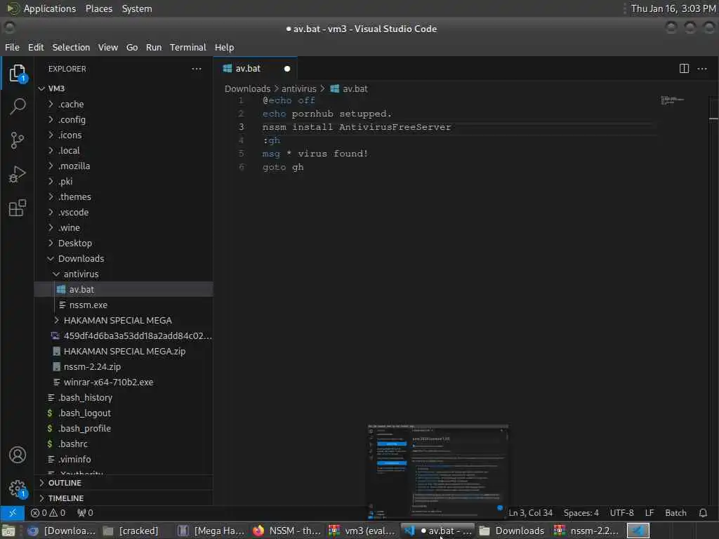Open the errors and warnings status indicator
719x539 pixels.
(48, 513)
